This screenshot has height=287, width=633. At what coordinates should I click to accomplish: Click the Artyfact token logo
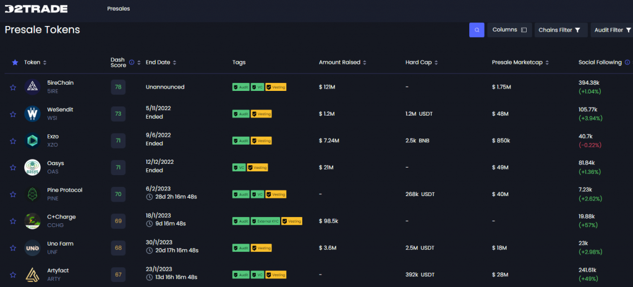[x=32, y=275]
